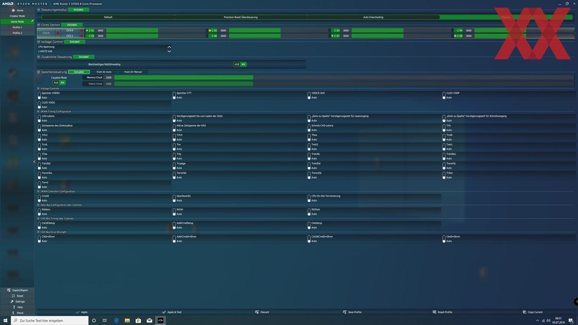Click the Reset item in sidebar
578x325 pixels.
[17, 296]
